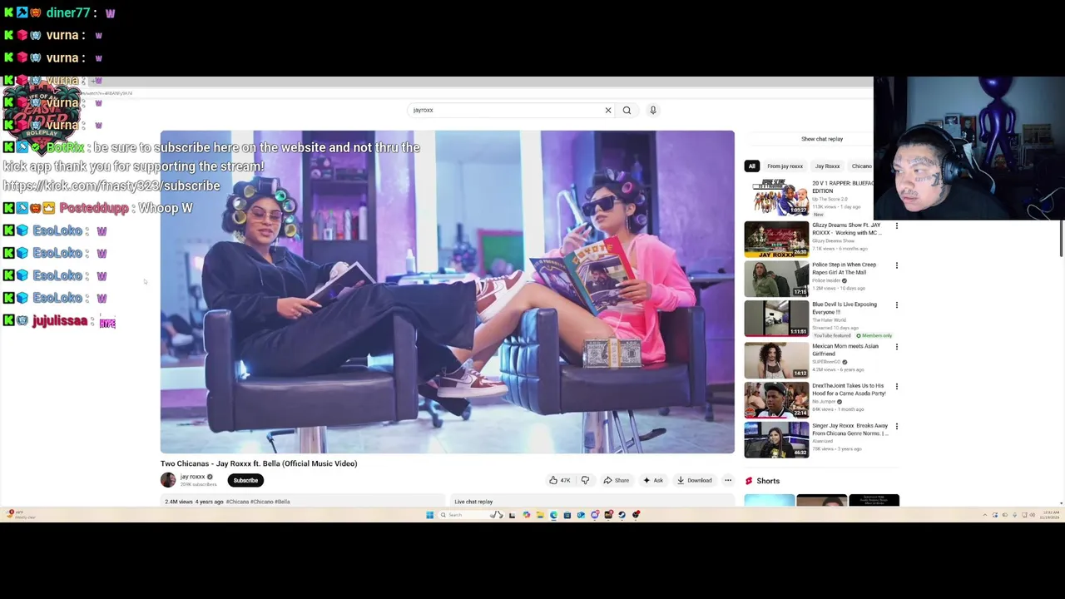Subscribe to jay roxxx channel
Image resolution: width=1065 pixels, height=599 pixels.
(245, 480)
